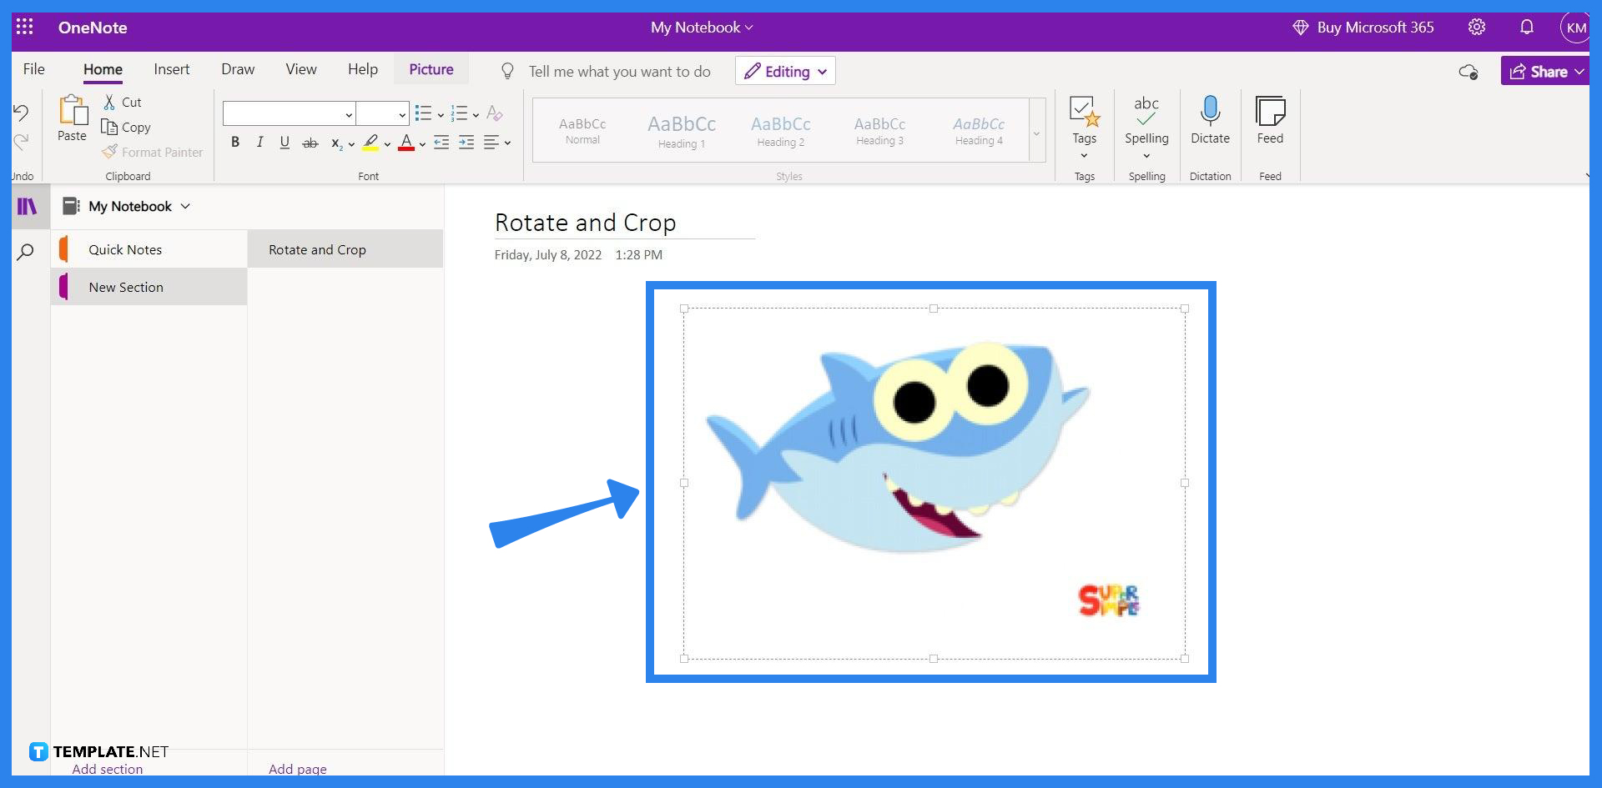Click the Undo icon
Viewport: 1602px width, 788px height.
(20, 111)
